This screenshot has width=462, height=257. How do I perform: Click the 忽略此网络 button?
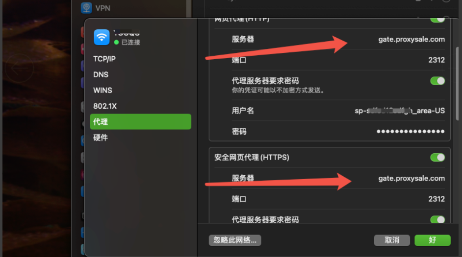(235, 240)
